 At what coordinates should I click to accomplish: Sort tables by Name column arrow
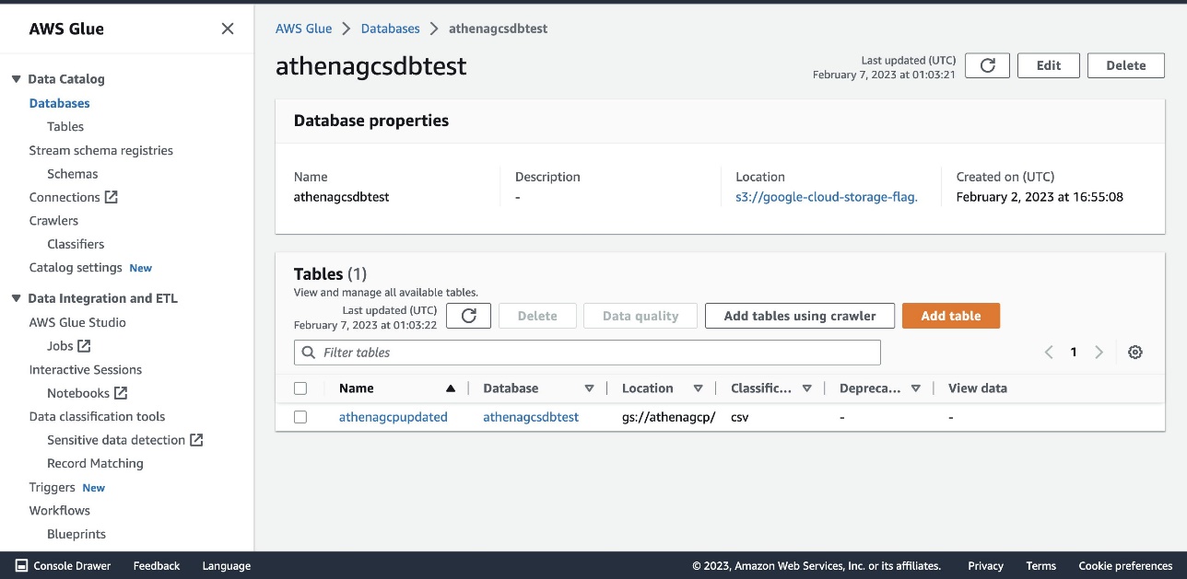point(451,388)
